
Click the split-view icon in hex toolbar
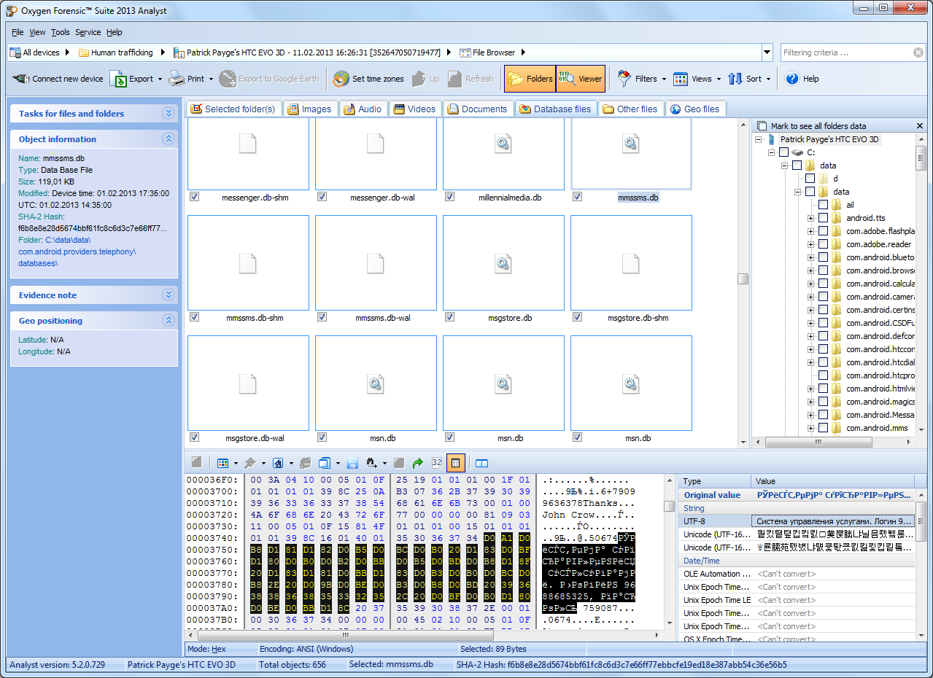click(481, 463)
